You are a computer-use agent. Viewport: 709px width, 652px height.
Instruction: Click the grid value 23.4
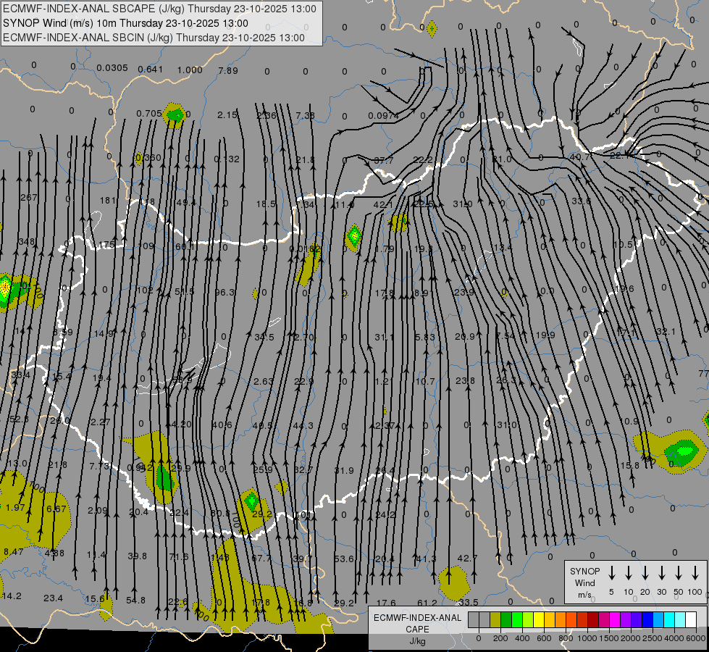pos(53,598)
